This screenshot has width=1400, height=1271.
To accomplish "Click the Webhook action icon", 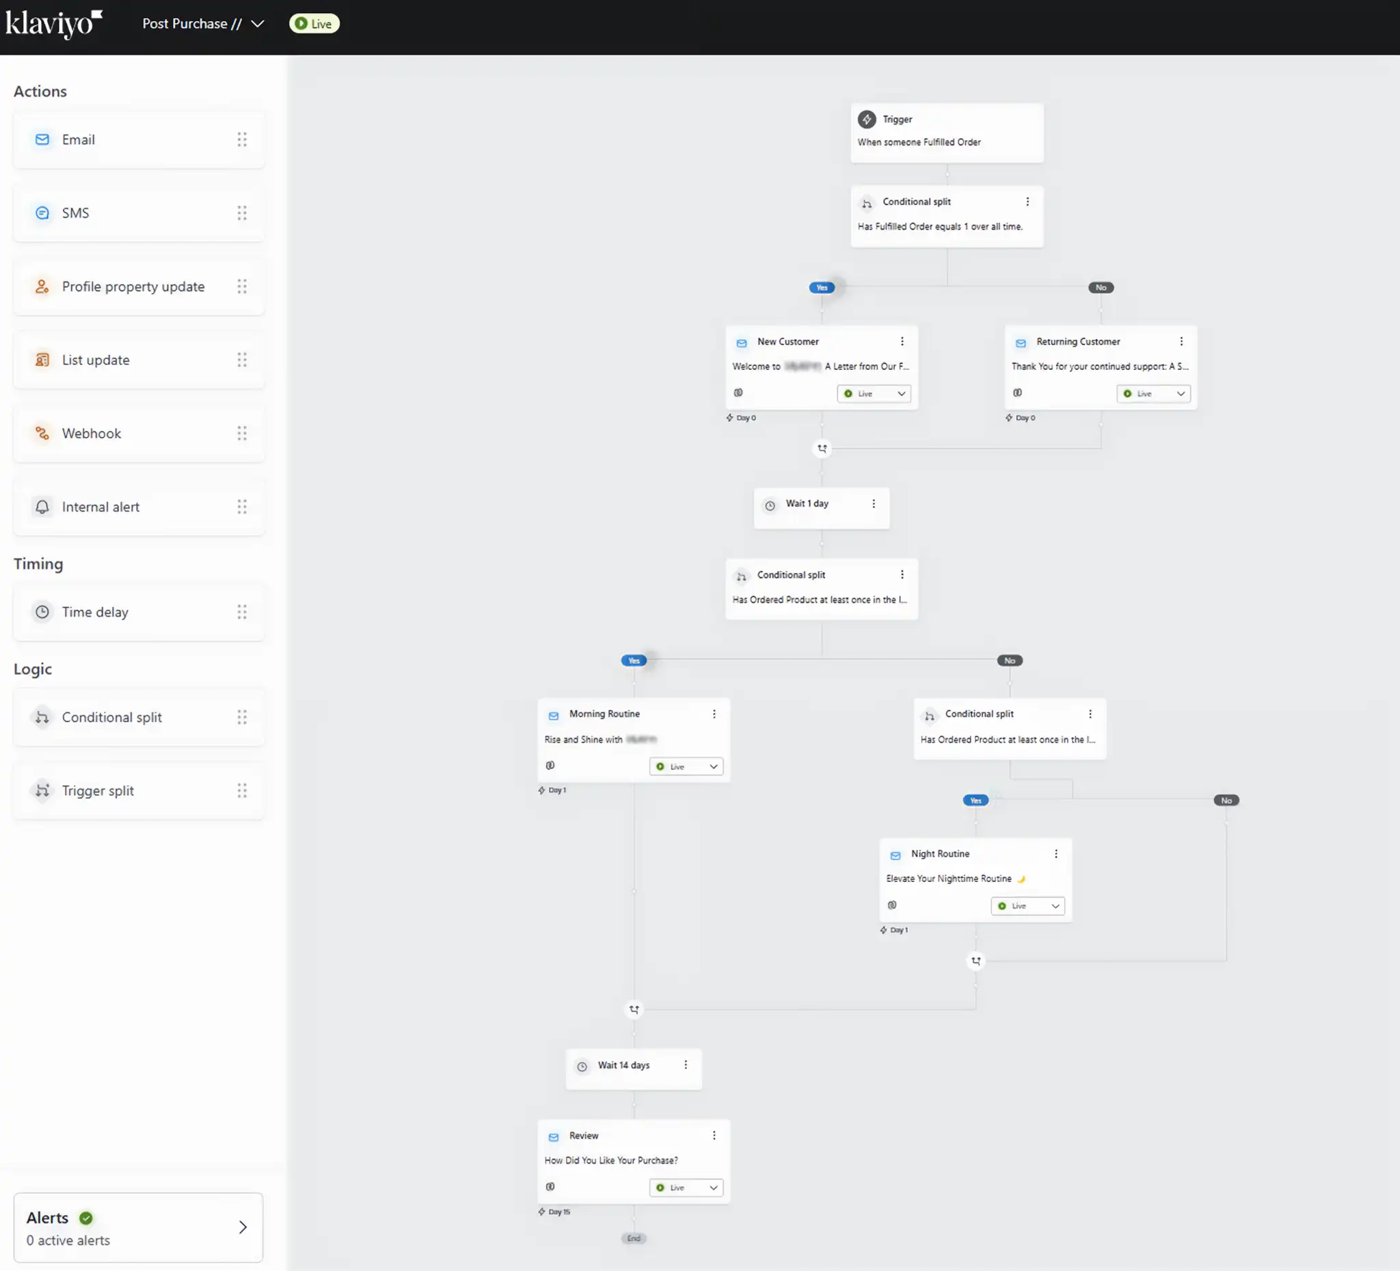I will point(42,433).
